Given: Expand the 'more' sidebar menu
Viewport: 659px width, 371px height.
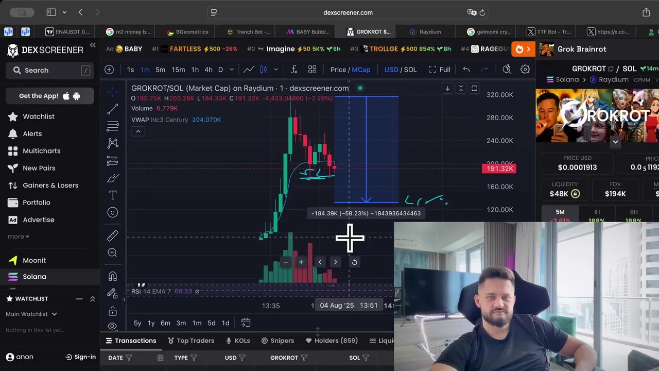Looking at the screenshot, I should pyautogui.click(x=18, y=237).
